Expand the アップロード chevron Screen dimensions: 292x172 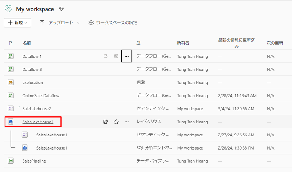78,22
